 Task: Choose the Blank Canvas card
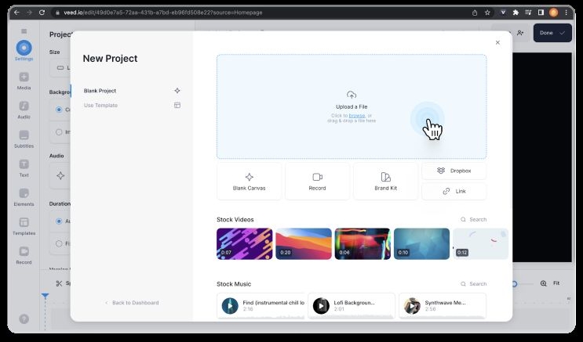249,182
